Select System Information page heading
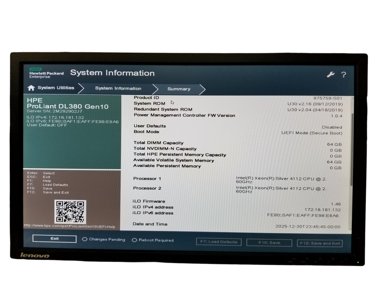Viewport: 375px width, 281px height. (113, 73)
